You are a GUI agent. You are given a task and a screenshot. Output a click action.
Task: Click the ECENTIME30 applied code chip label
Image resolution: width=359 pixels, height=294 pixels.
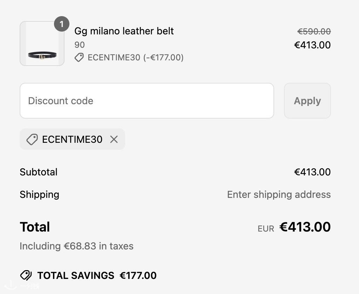click(72, 139)
